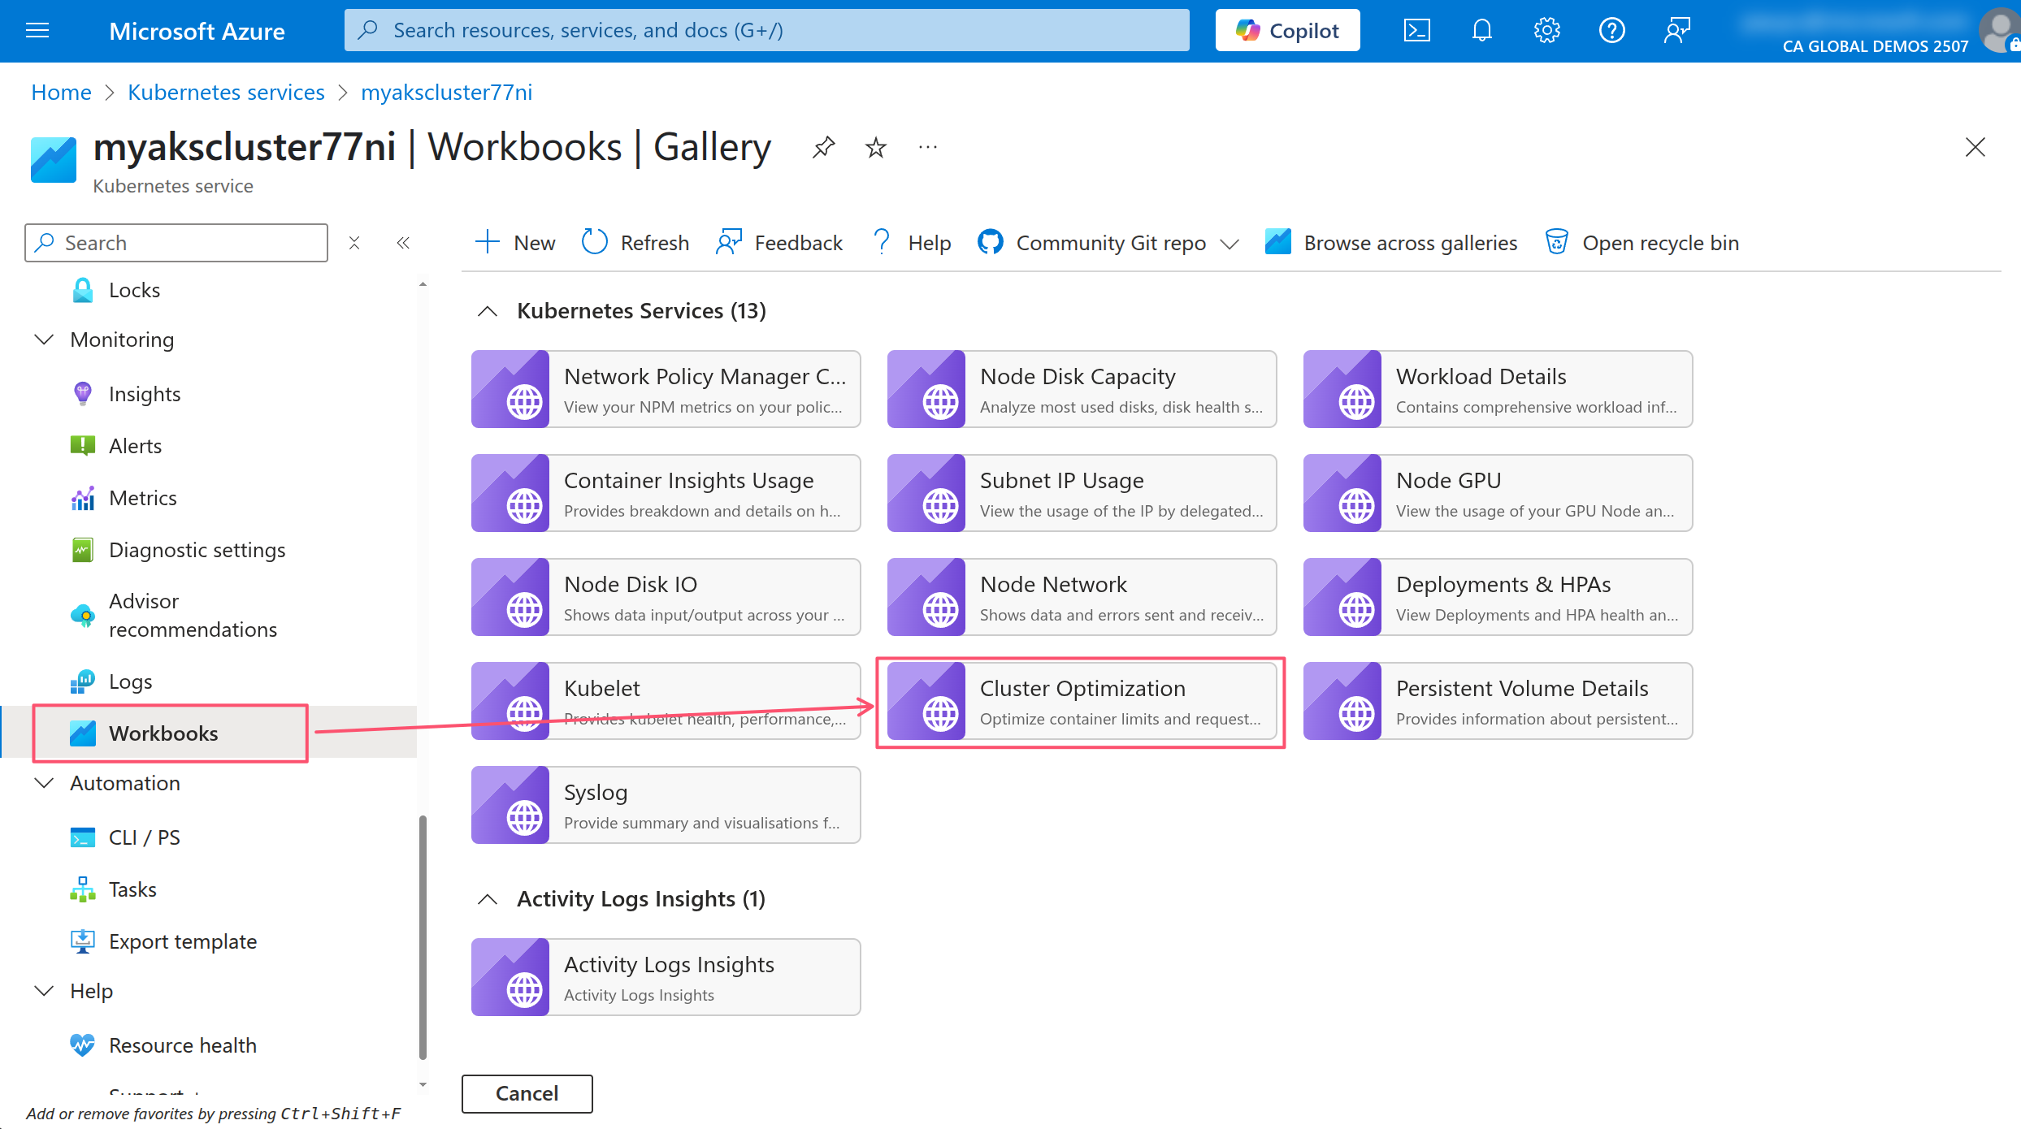2021x1129 pixels.
Task: Select Browse across galleries
Action: [1391, 243]
